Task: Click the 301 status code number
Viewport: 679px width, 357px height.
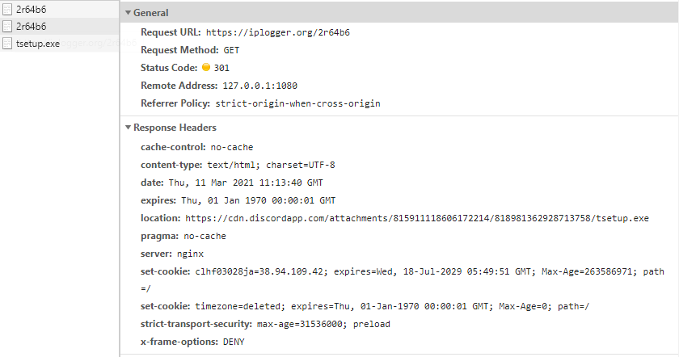Action: tap(221, 68)
